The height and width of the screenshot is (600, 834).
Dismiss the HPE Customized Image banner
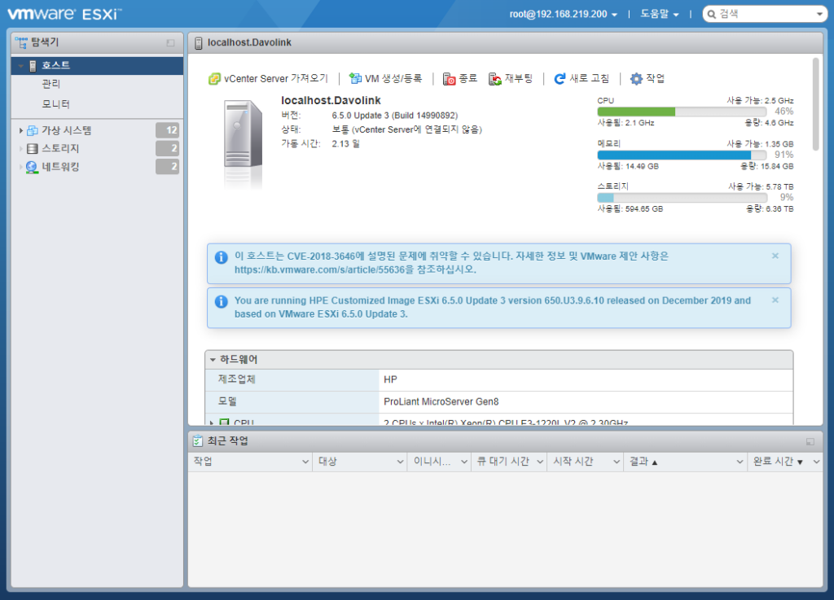(775, 300)
